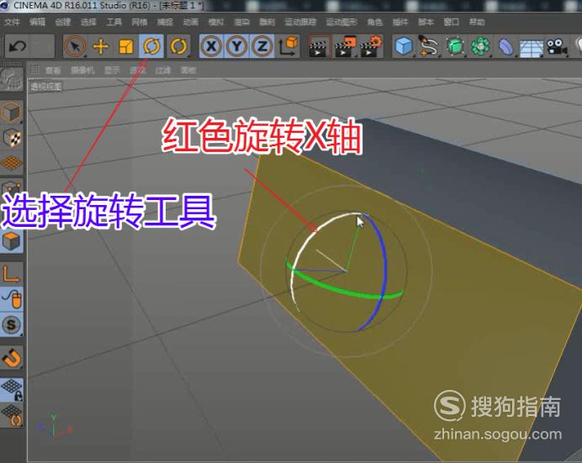Screen dimensions: 582x463
Task: Open the viewport 查看 menu
Action: tap(53, 70)
